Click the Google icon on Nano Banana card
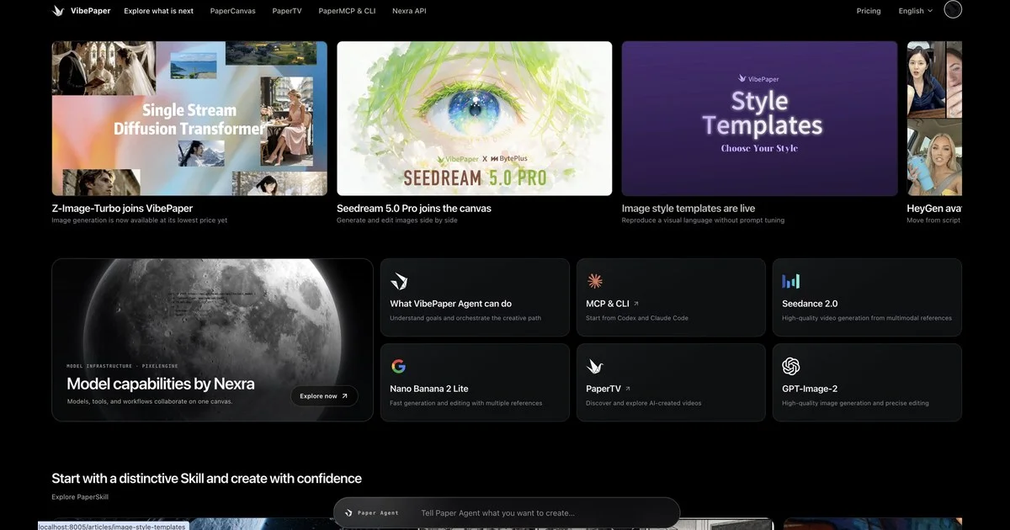1010x530 pixels. click(399, 366)
